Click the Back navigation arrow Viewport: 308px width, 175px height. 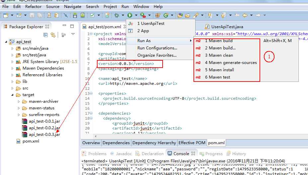245,15
